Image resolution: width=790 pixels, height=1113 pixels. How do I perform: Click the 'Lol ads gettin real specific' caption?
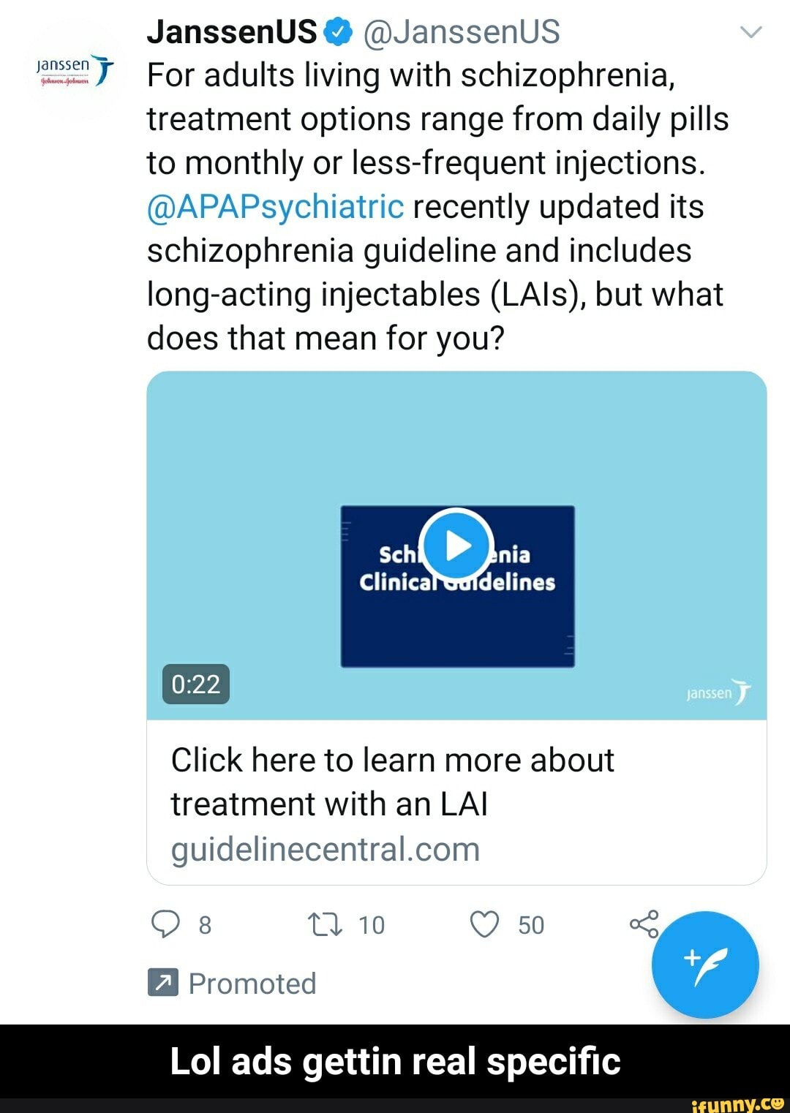tap(395, 1061)
